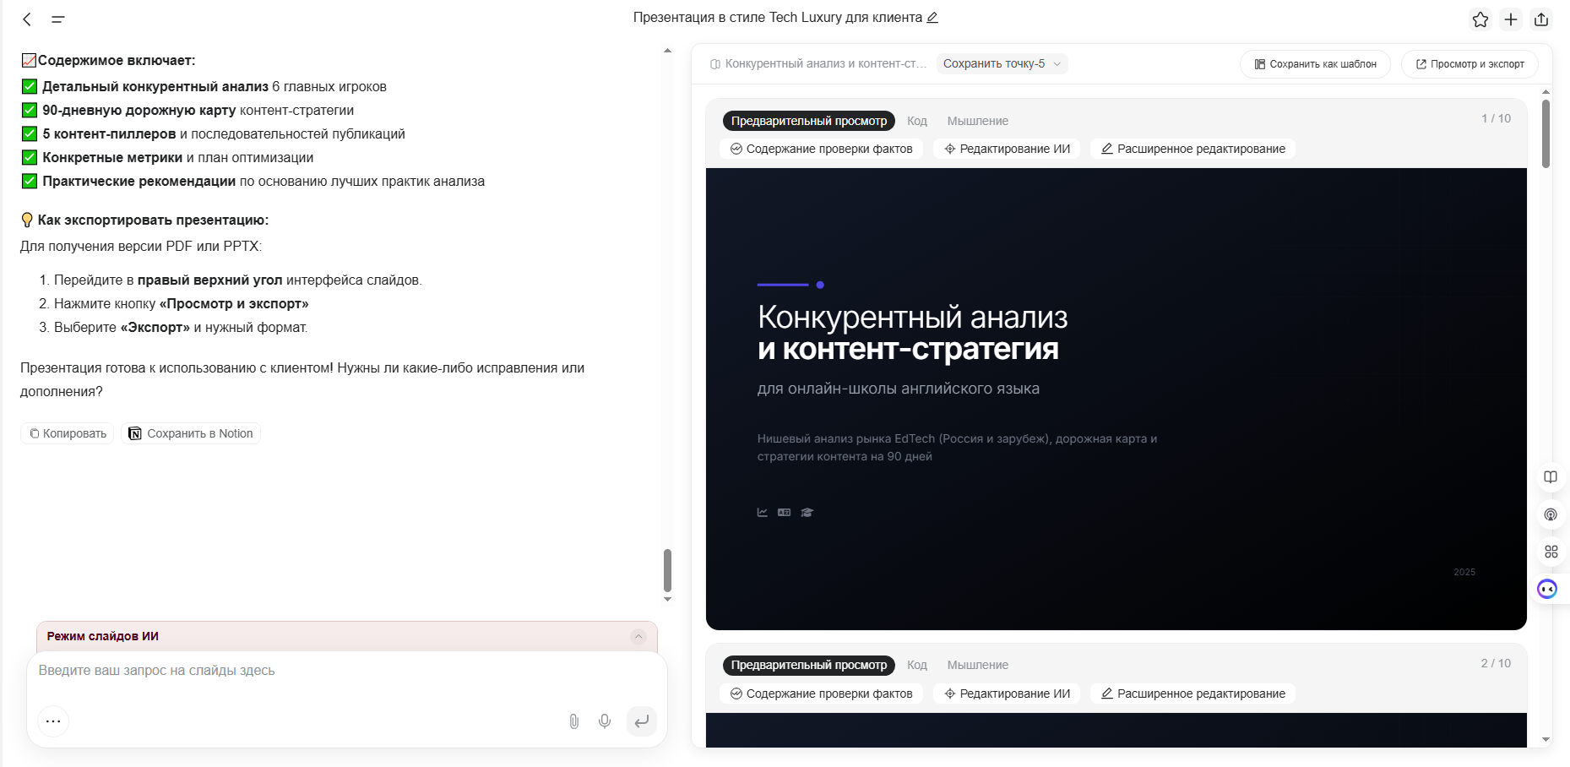Click the Как экспортировать презентацию heading
Screen dimensions: 1570x767
pos(153,220)
